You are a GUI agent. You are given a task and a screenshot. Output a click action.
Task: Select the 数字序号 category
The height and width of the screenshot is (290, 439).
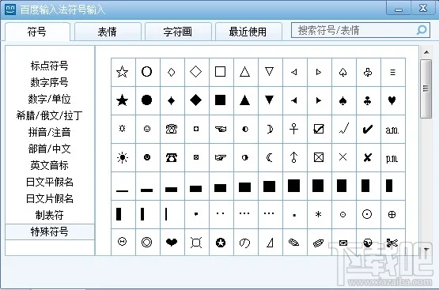click(50, 82)
